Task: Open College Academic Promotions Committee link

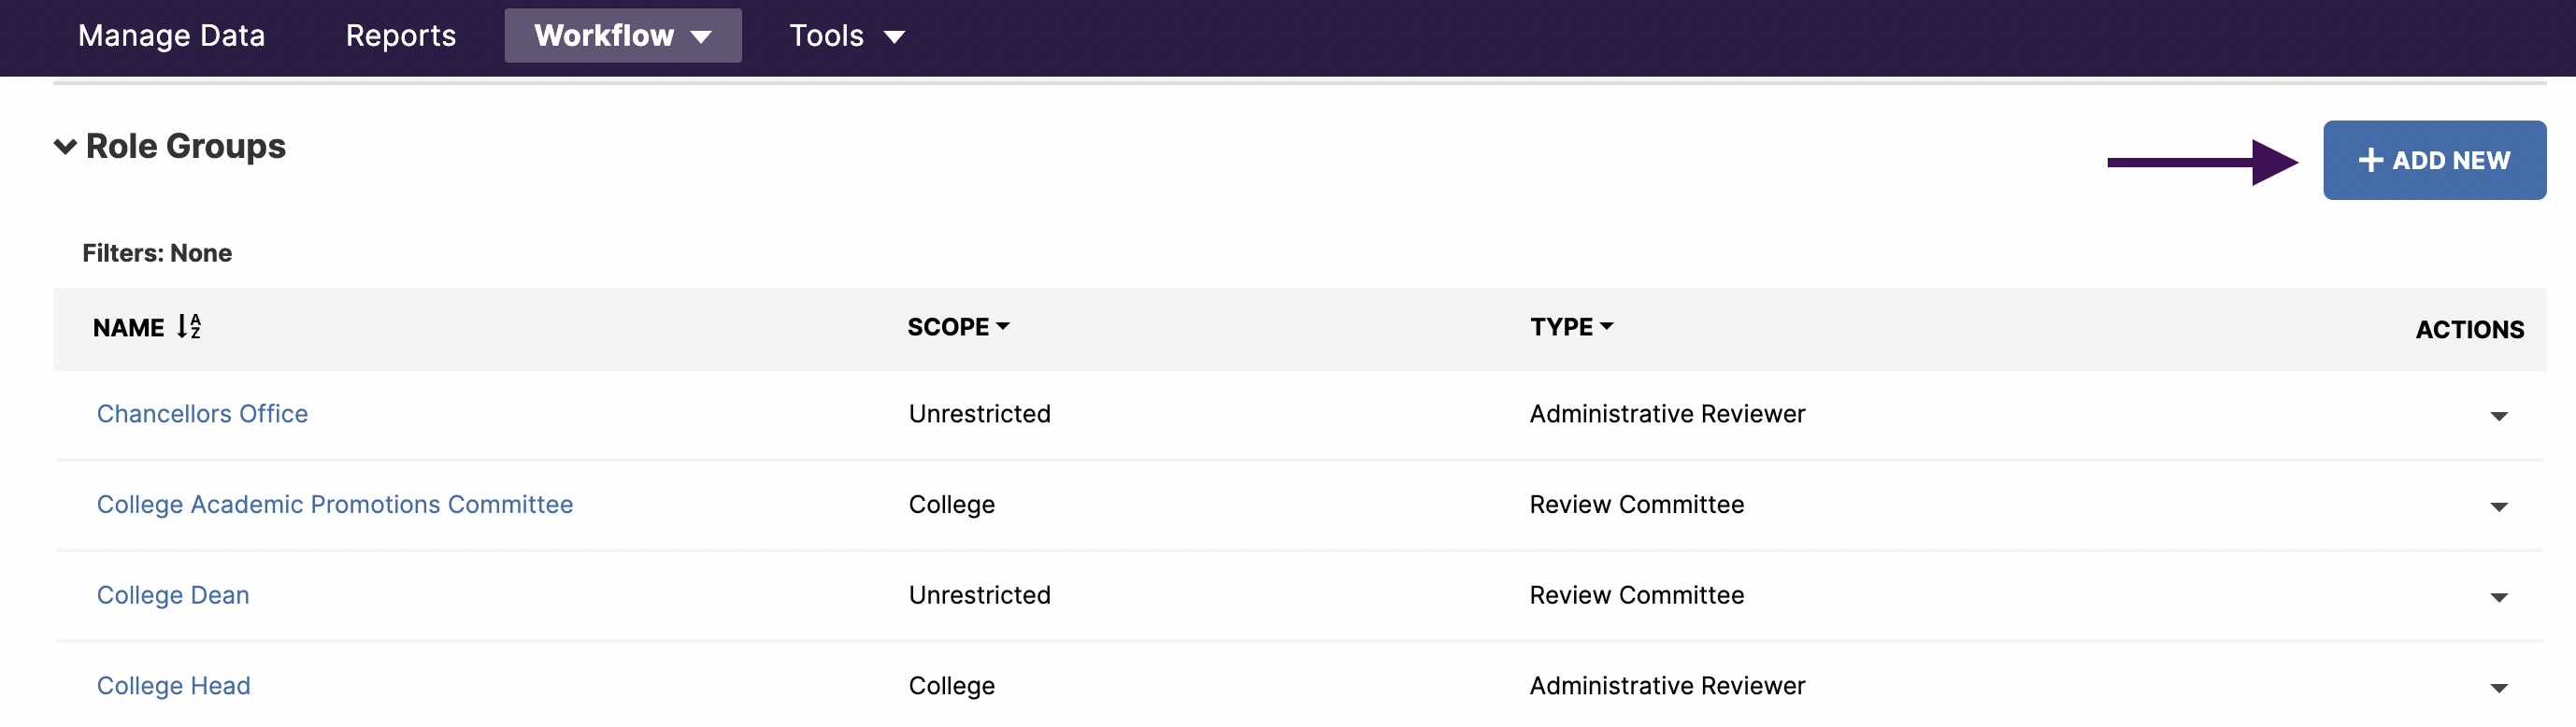Action: [x=334, y=505]
